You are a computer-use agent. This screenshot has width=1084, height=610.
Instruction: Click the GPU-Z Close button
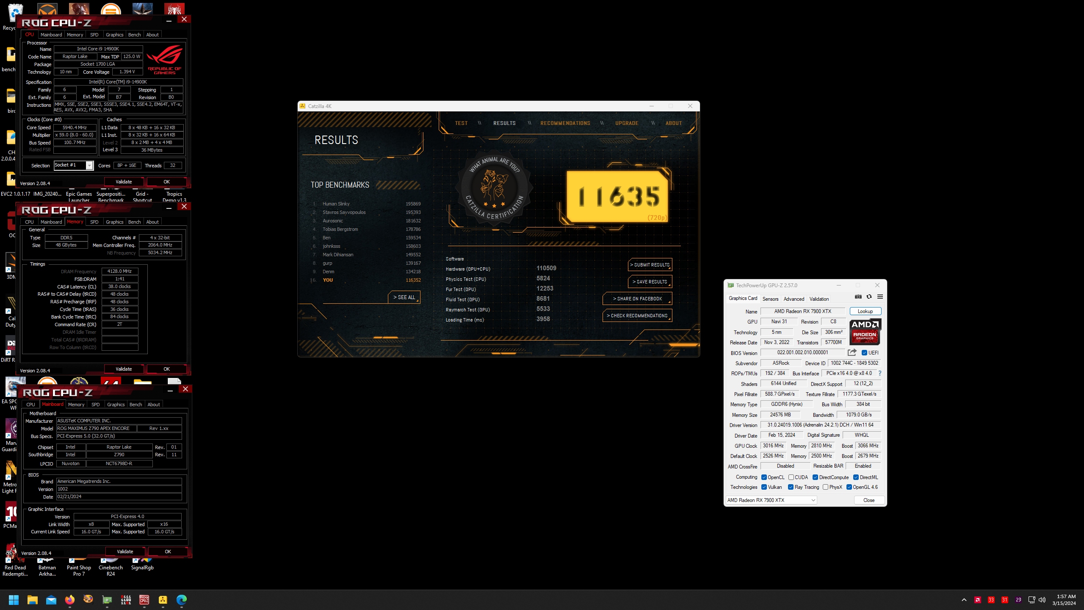(869, 500)
